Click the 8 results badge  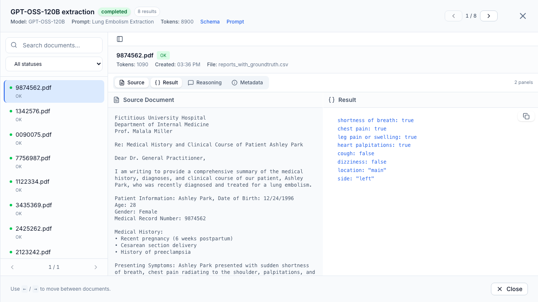(147, 12)
